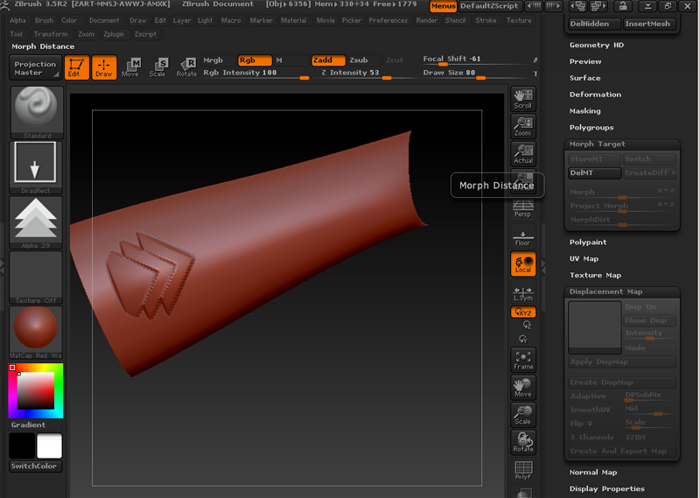Image resolution: width=700 pixels, height=498 pixels.
Task: Expand the Polypaint section
Action: pyautogui.click(x=588, y=242)
